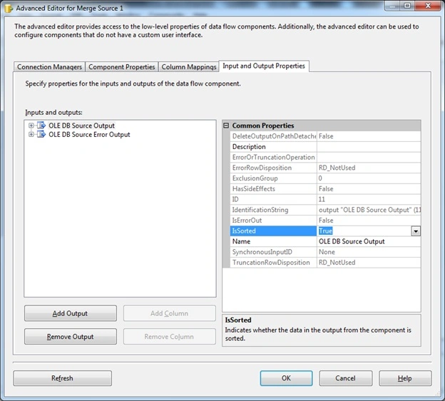
Task: Select the IsErrorOut property label
Action: [x=273, y=220]
